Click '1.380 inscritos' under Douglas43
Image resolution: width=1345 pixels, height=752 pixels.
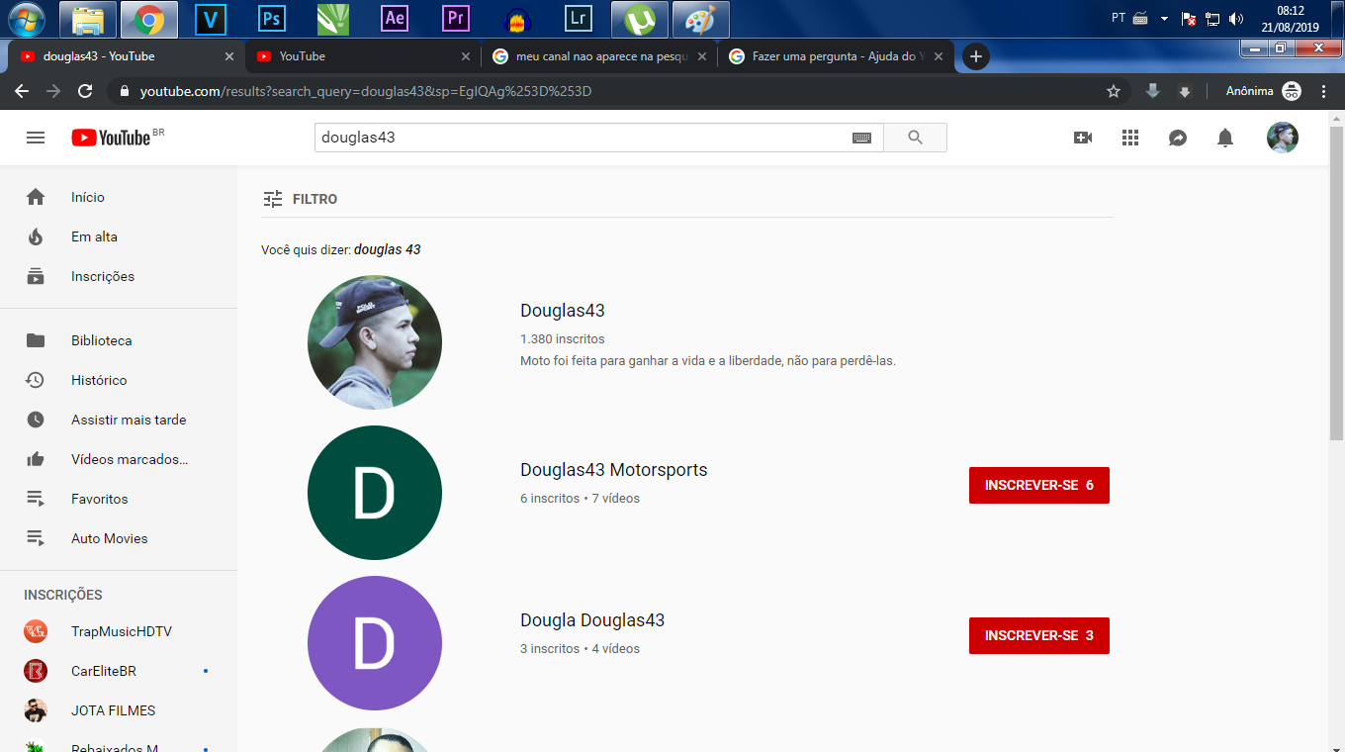(x=562, y=339)
